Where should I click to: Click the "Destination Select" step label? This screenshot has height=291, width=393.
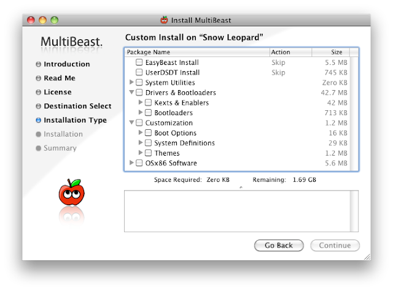click(77, 106)
